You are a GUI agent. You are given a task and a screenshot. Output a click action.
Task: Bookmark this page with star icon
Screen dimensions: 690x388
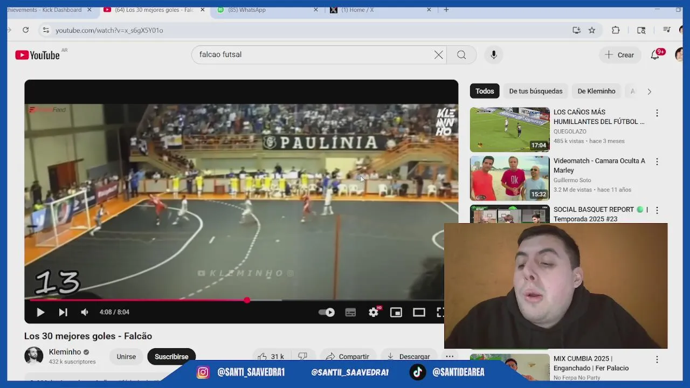pyautogui.click(x=592, y=30)
